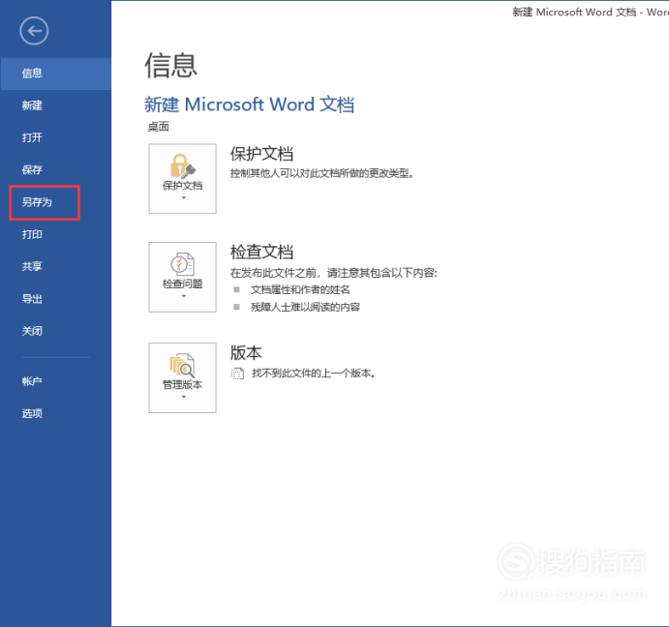Image resolution: width=669 pixels, height=627 pixels.
Task: Expand the dropdown arrow under 检查问题 button
Action: (x=183, y=296)
